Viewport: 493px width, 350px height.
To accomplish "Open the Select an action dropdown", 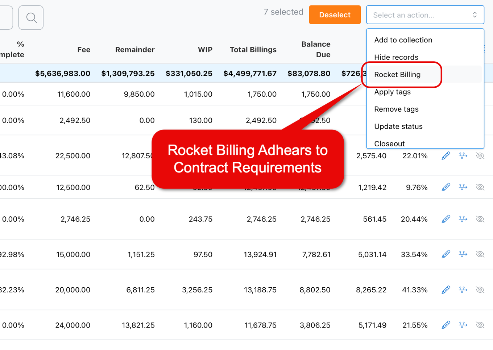I will click(x=425, y=15).
